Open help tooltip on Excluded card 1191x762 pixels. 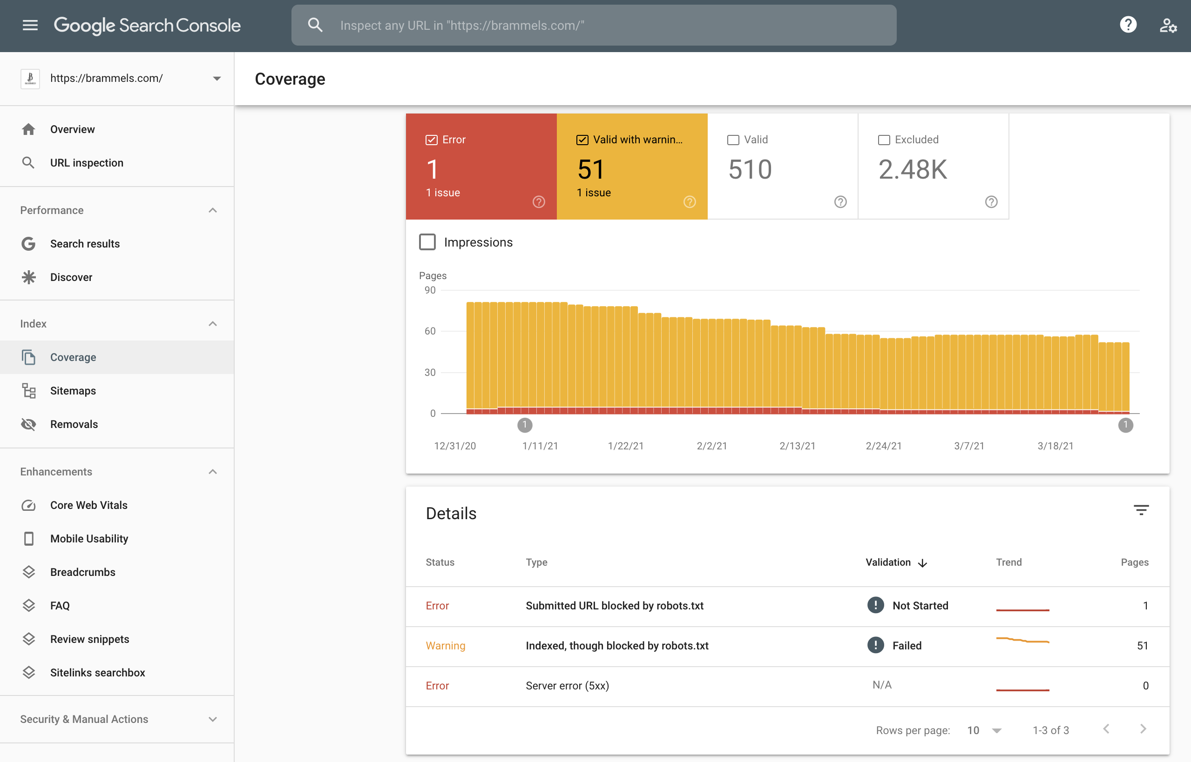(991, 202)
